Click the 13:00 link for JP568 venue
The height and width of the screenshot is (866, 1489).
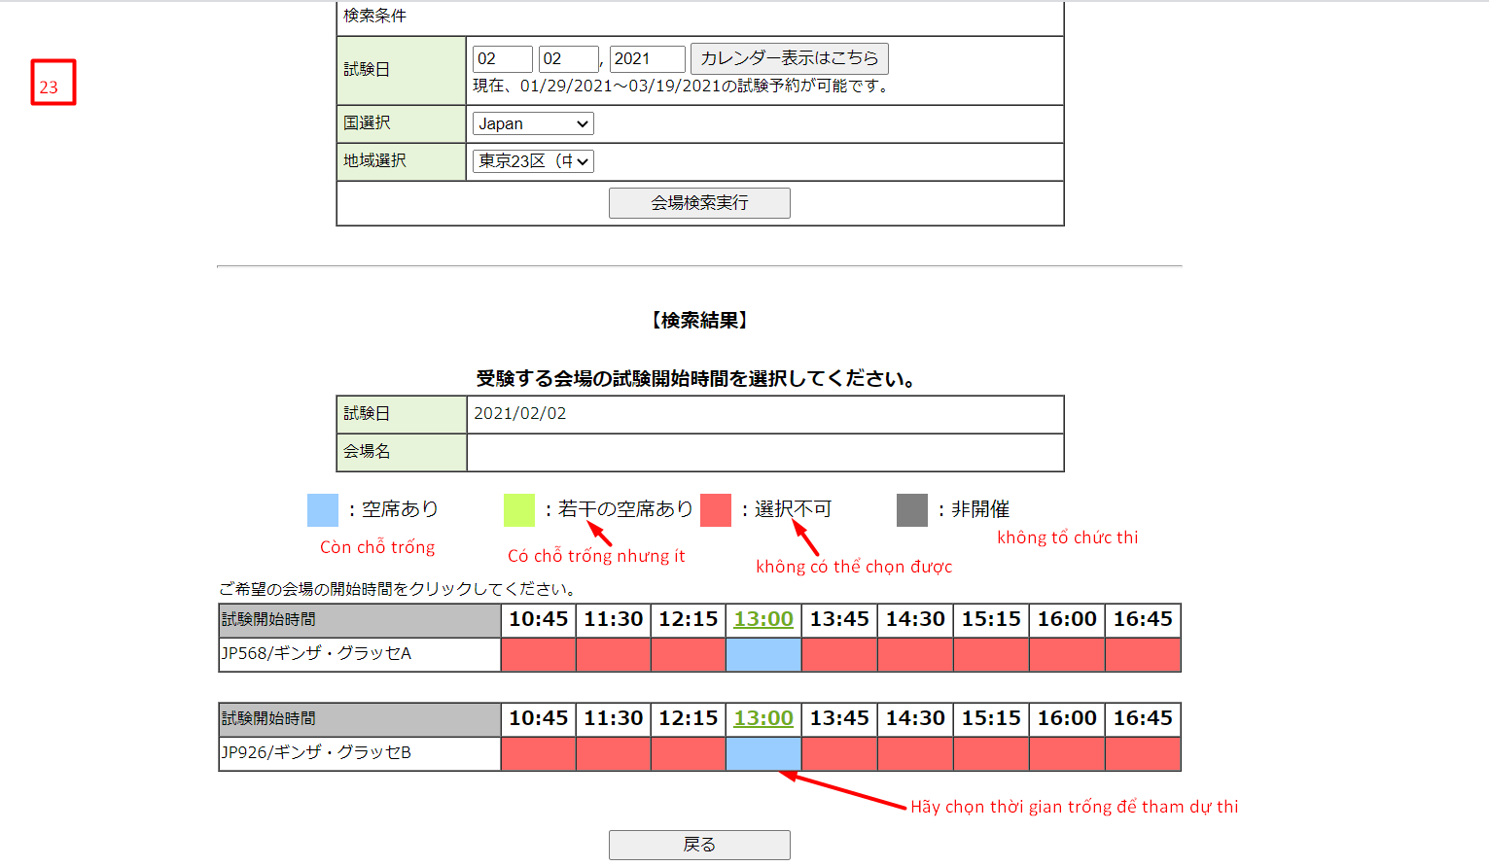point(763,619)
